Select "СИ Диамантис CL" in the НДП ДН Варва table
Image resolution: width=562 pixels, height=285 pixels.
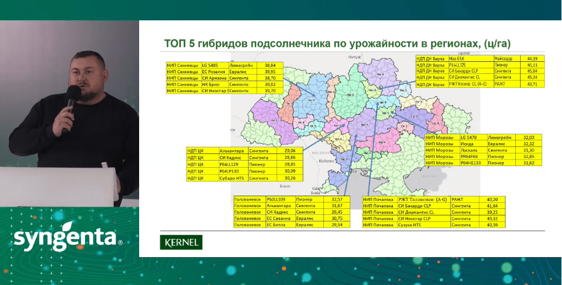(x=471, y=77)
